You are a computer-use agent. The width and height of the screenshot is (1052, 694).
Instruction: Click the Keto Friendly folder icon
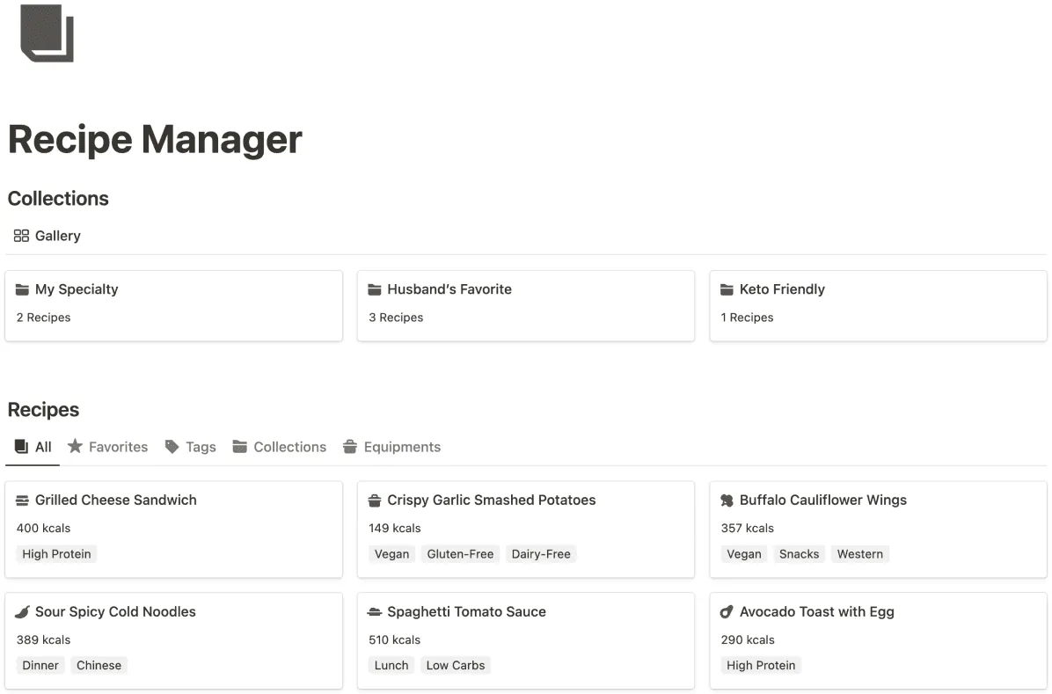coord(727,289)
